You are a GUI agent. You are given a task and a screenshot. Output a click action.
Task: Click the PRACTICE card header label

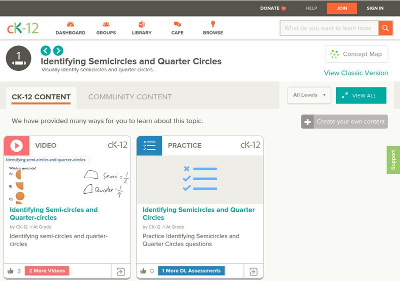[x=184, y=145]
